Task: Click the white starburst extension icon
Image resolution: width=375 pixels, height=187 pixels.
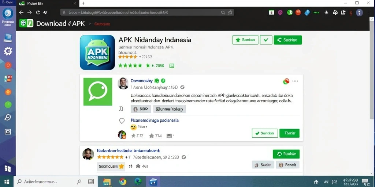Action: click(x=326, y=12)
